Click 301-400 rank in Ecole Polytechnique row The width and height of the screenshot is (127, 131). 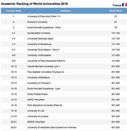[115, 94]
